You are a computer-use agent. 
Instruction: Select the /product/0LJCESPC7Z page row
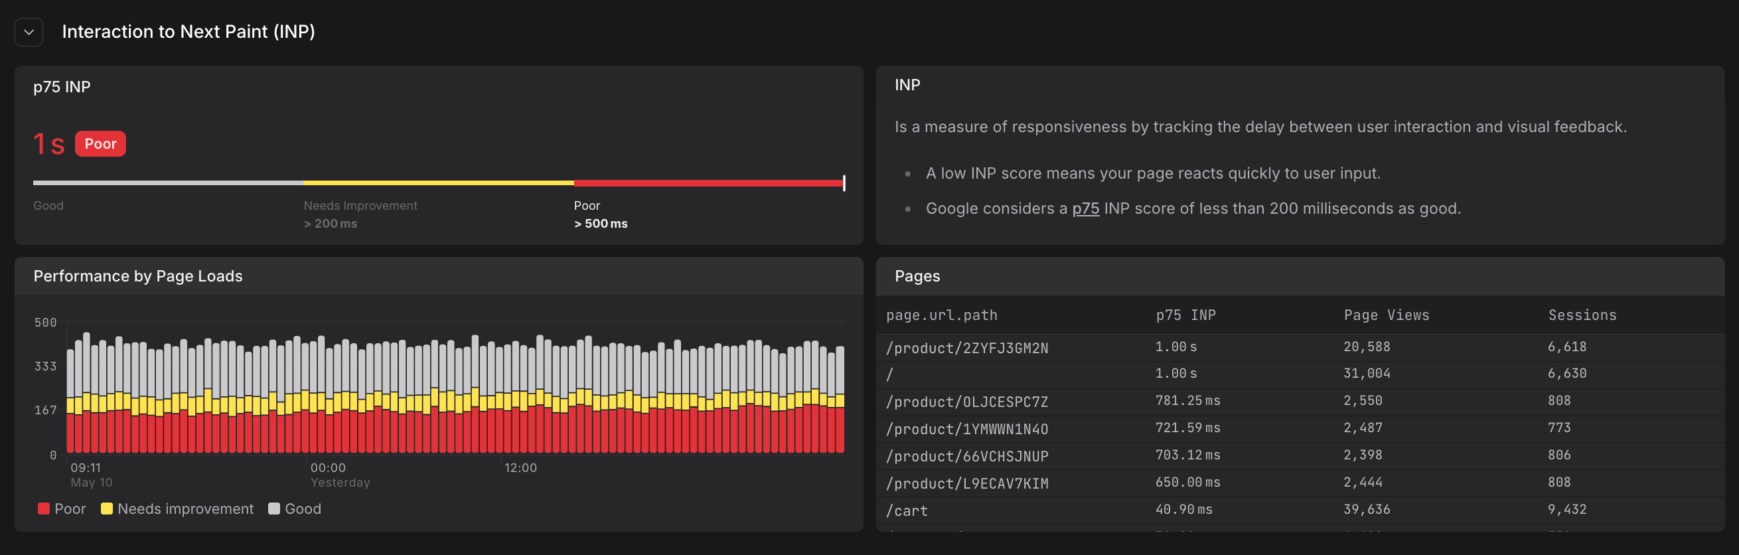[1300, 402]
